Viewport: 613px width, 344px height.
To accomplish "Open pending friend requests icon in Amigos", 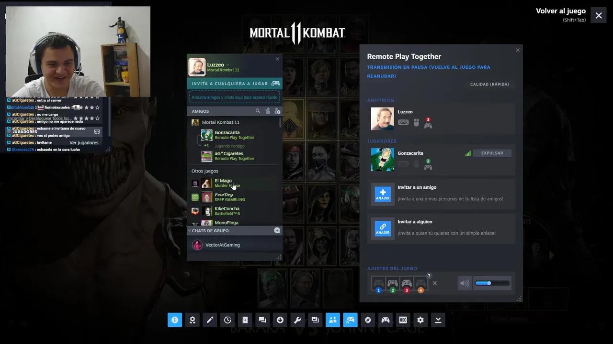I will point(268,111).
